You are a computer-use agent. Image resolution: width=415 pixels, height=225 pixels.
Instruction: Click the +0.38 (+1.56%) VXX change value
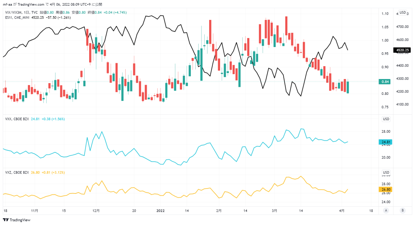53,119
